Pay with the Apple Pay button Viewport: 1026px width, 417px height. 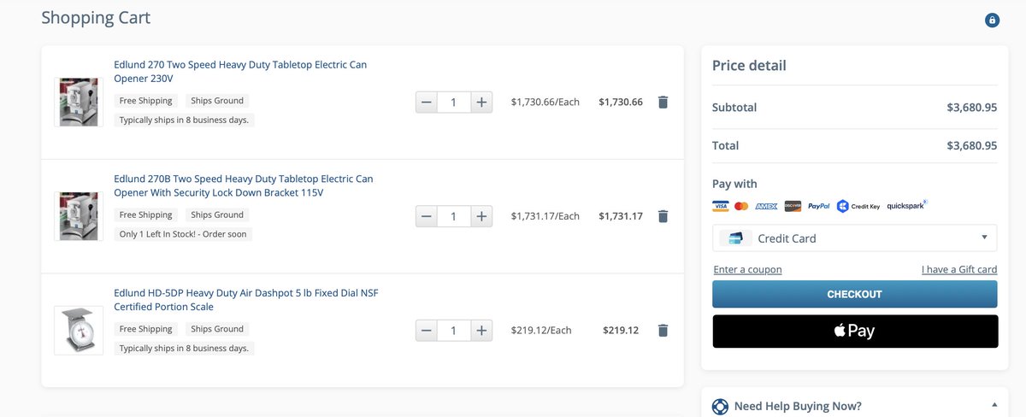(x=855, y=331)
